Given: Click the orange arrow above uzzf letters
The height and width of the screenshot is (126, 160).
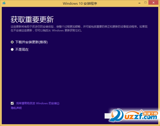Looking at the screenshot, I should pos(133,113).
